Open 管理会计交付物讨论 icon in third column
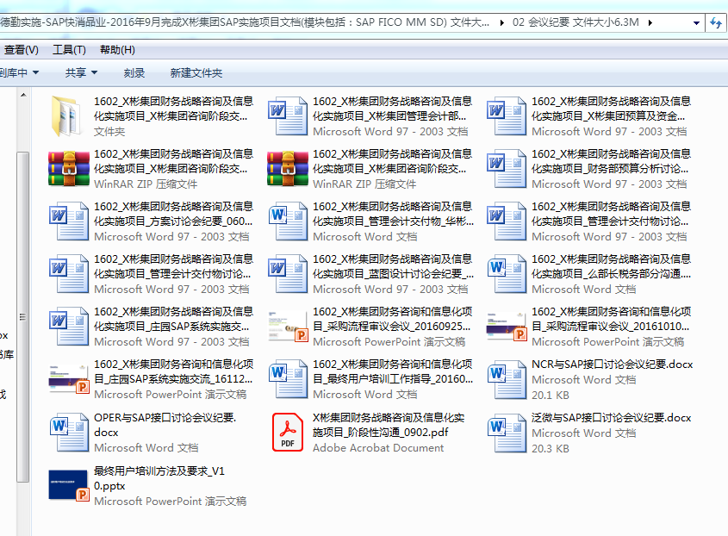The width and height of the screenshot is (728, 536). click(507, 221)
